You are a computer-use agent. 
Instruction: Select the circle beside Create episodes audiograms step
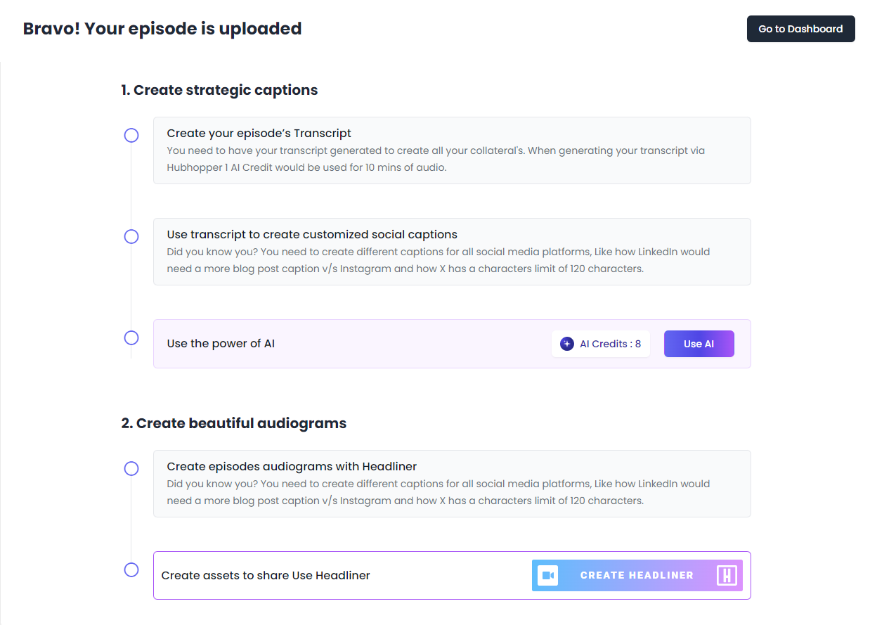point(131,468)
